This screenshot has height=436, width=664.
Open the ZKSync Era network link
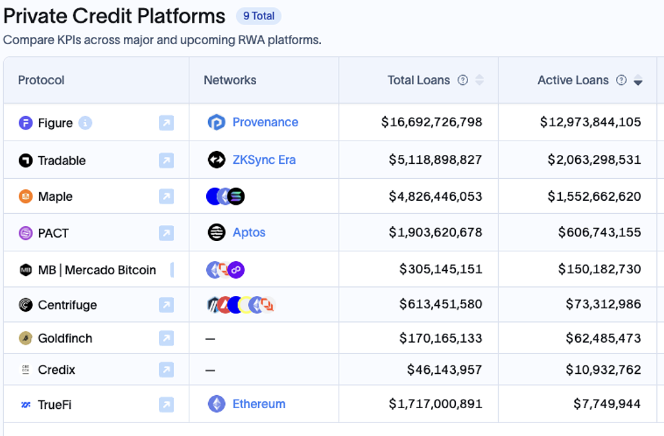click(x=264, y=160)
